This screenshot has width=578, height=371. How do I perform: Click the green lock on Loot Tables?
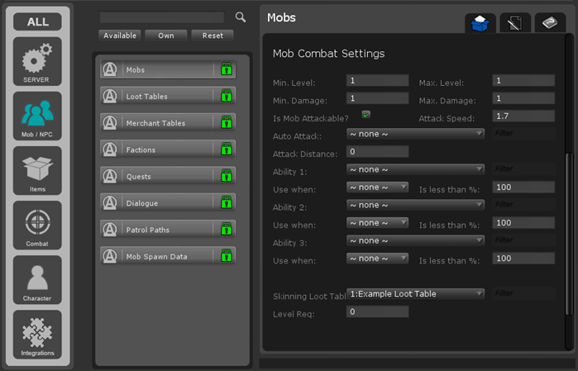(226, 97)
